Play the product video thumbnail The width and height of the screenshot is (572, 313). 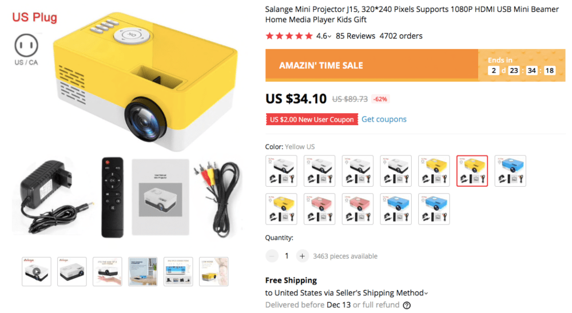point(37,271)
